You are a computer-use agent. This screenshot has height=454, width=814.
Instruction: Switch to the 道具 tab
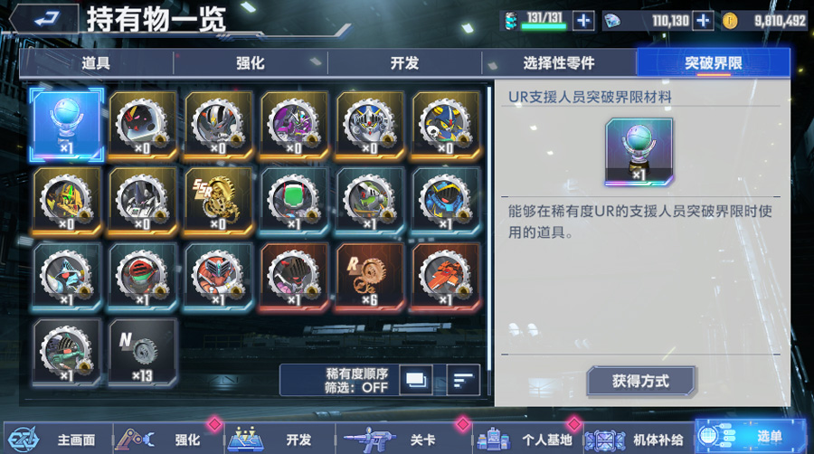tap(96, 63)
